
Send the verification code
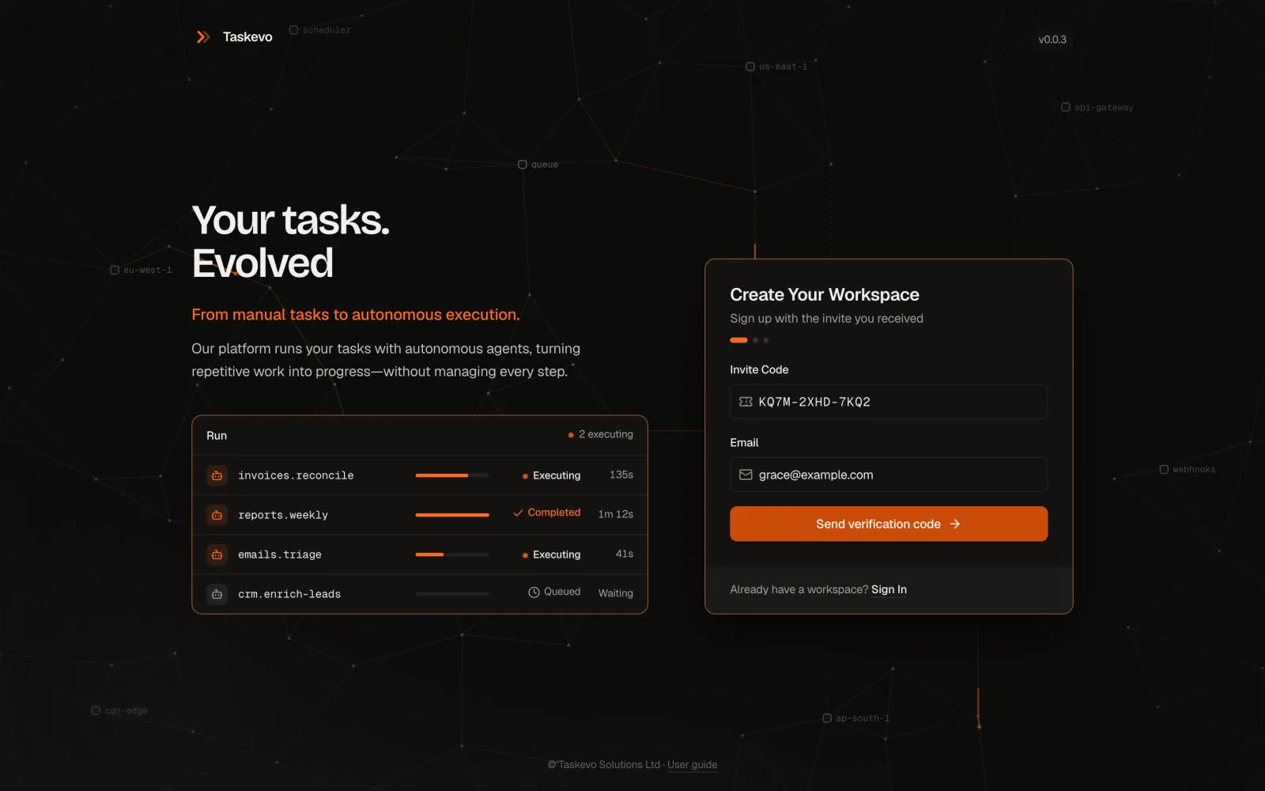(x=889, y=524)
